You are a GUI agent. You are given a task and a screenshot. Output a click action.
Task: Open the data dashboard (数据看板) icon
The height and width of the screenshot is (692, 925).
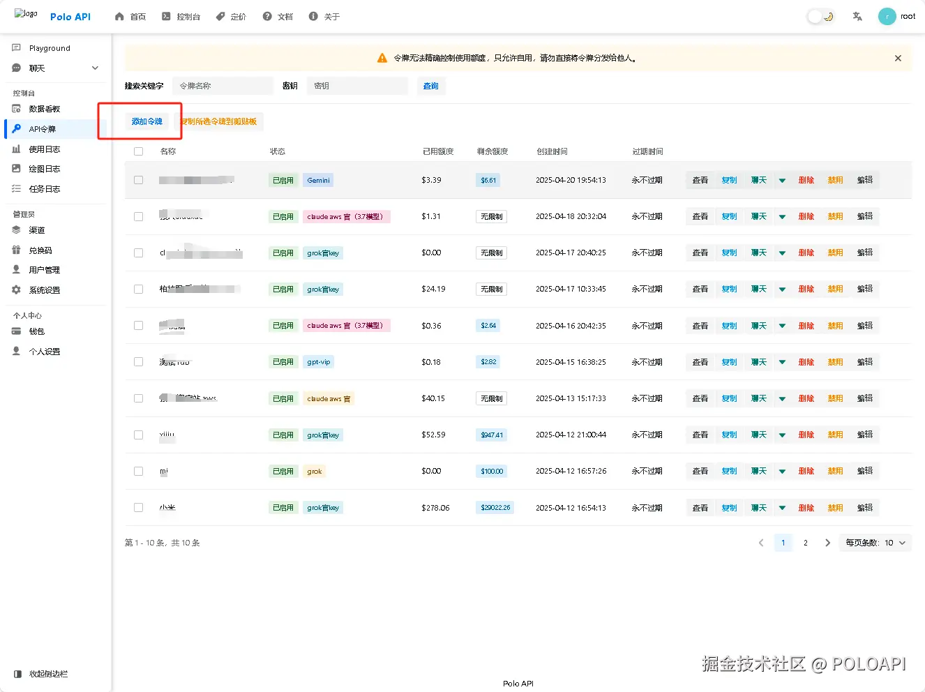(x=17, y=109)
